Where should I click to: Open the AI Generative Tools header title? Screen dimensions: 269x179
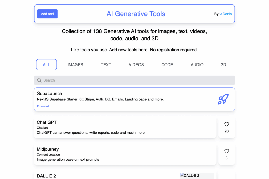coord(136,14)
